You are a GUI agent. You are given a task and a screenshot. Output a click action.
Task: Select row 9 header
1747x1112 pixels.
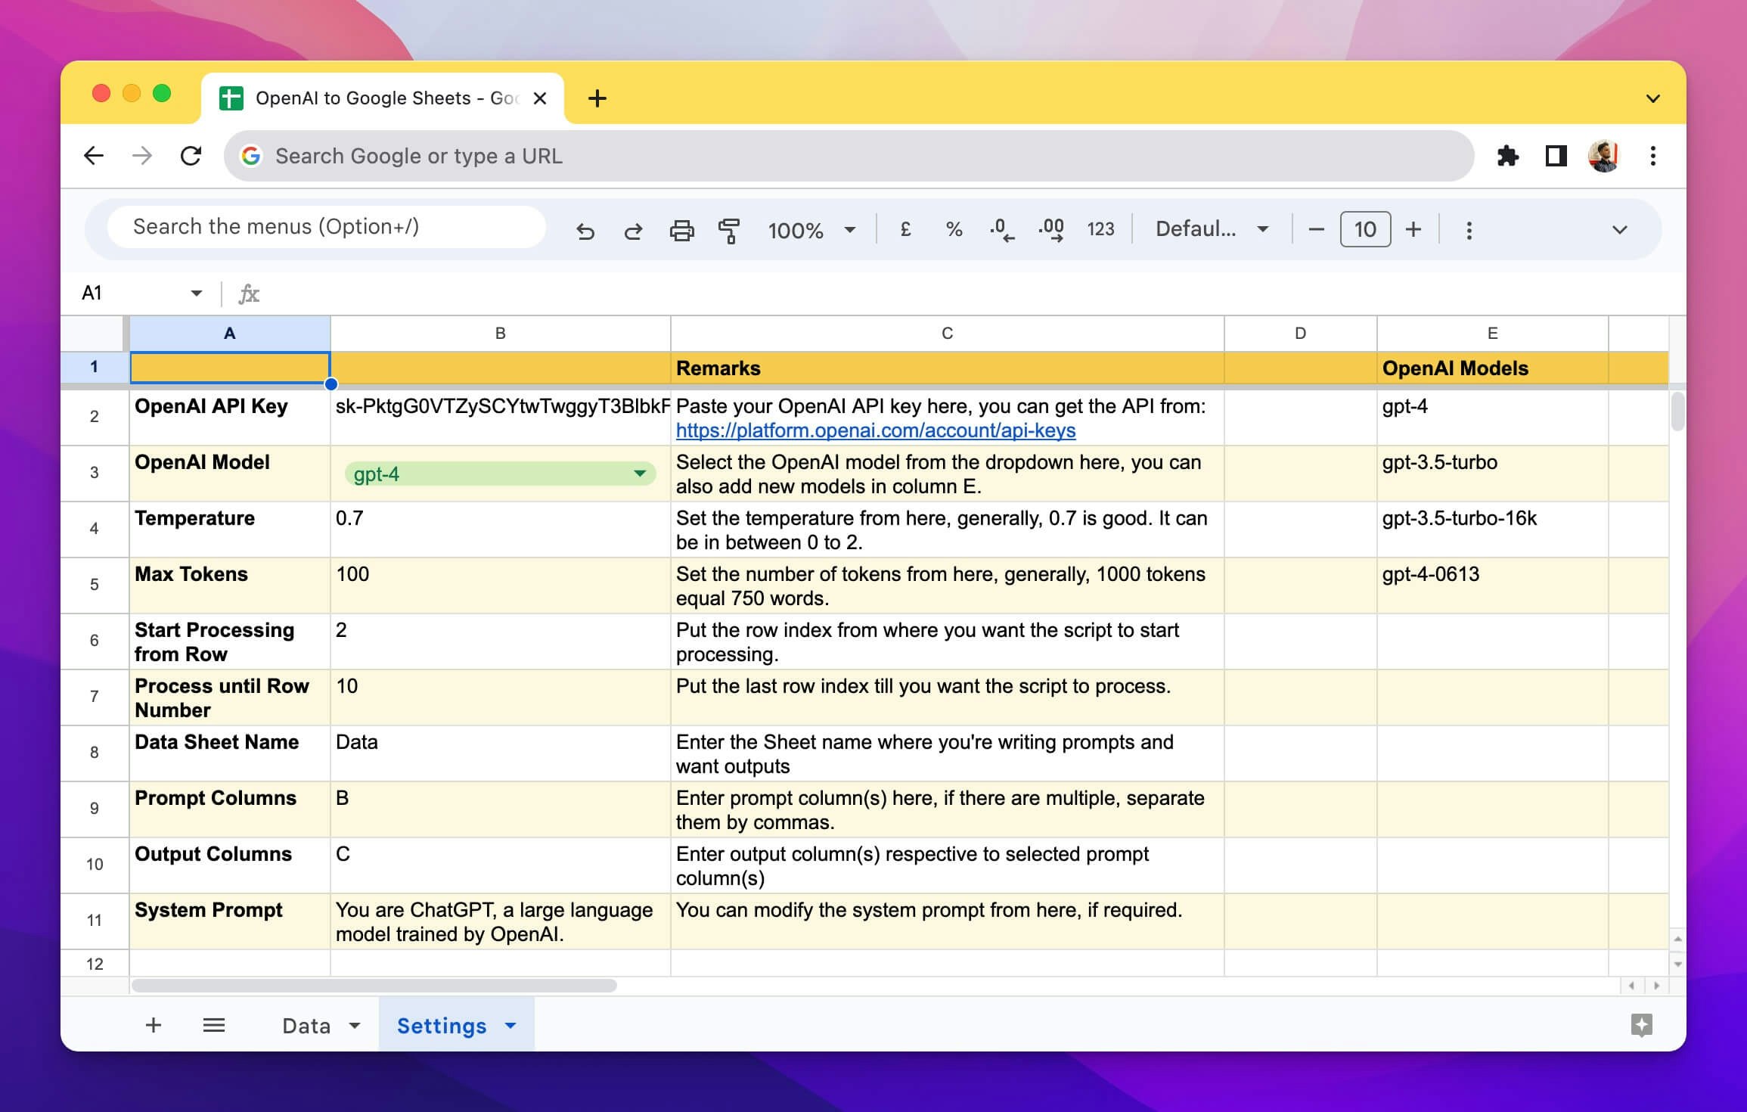point(95,809)
